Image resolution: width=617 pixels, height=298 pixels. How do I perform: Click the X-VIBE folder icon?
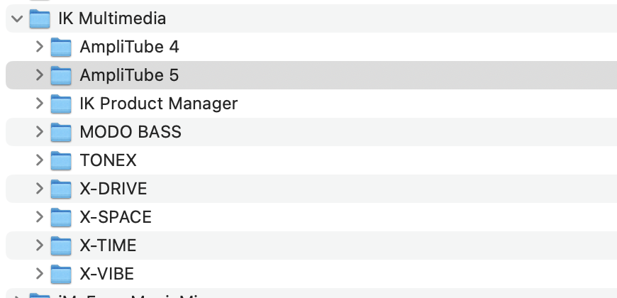coord(62,274)
